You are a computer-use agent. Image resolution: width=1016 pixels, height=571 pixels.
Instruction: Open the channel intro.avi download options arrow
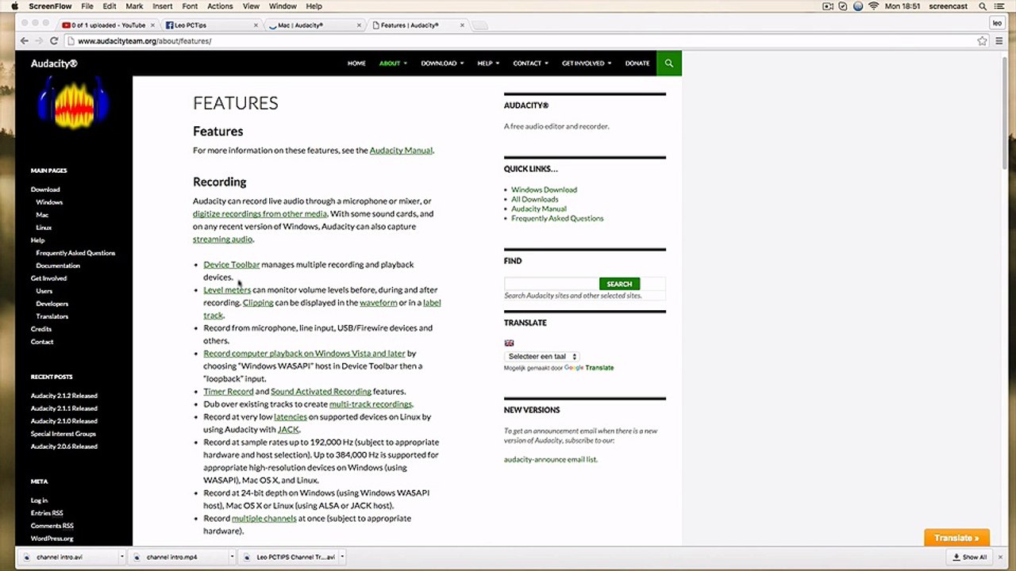pos(122,557)
